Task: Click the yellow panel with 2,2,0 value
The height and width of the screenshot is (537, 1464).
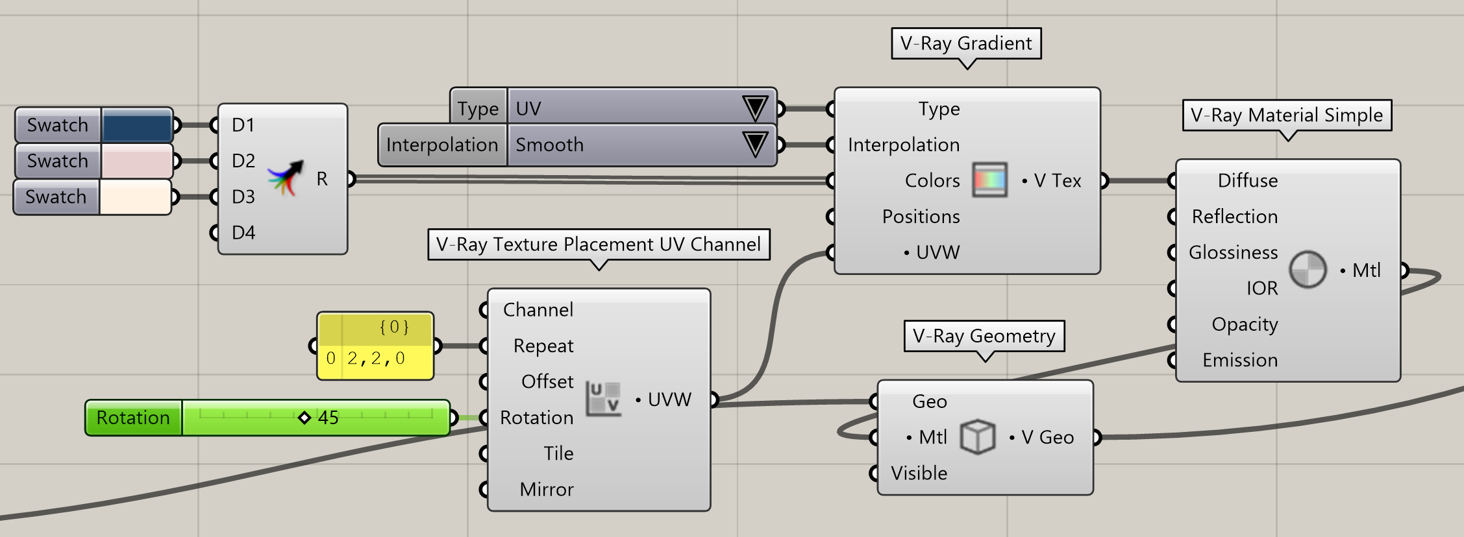Action: coord(375,346)
